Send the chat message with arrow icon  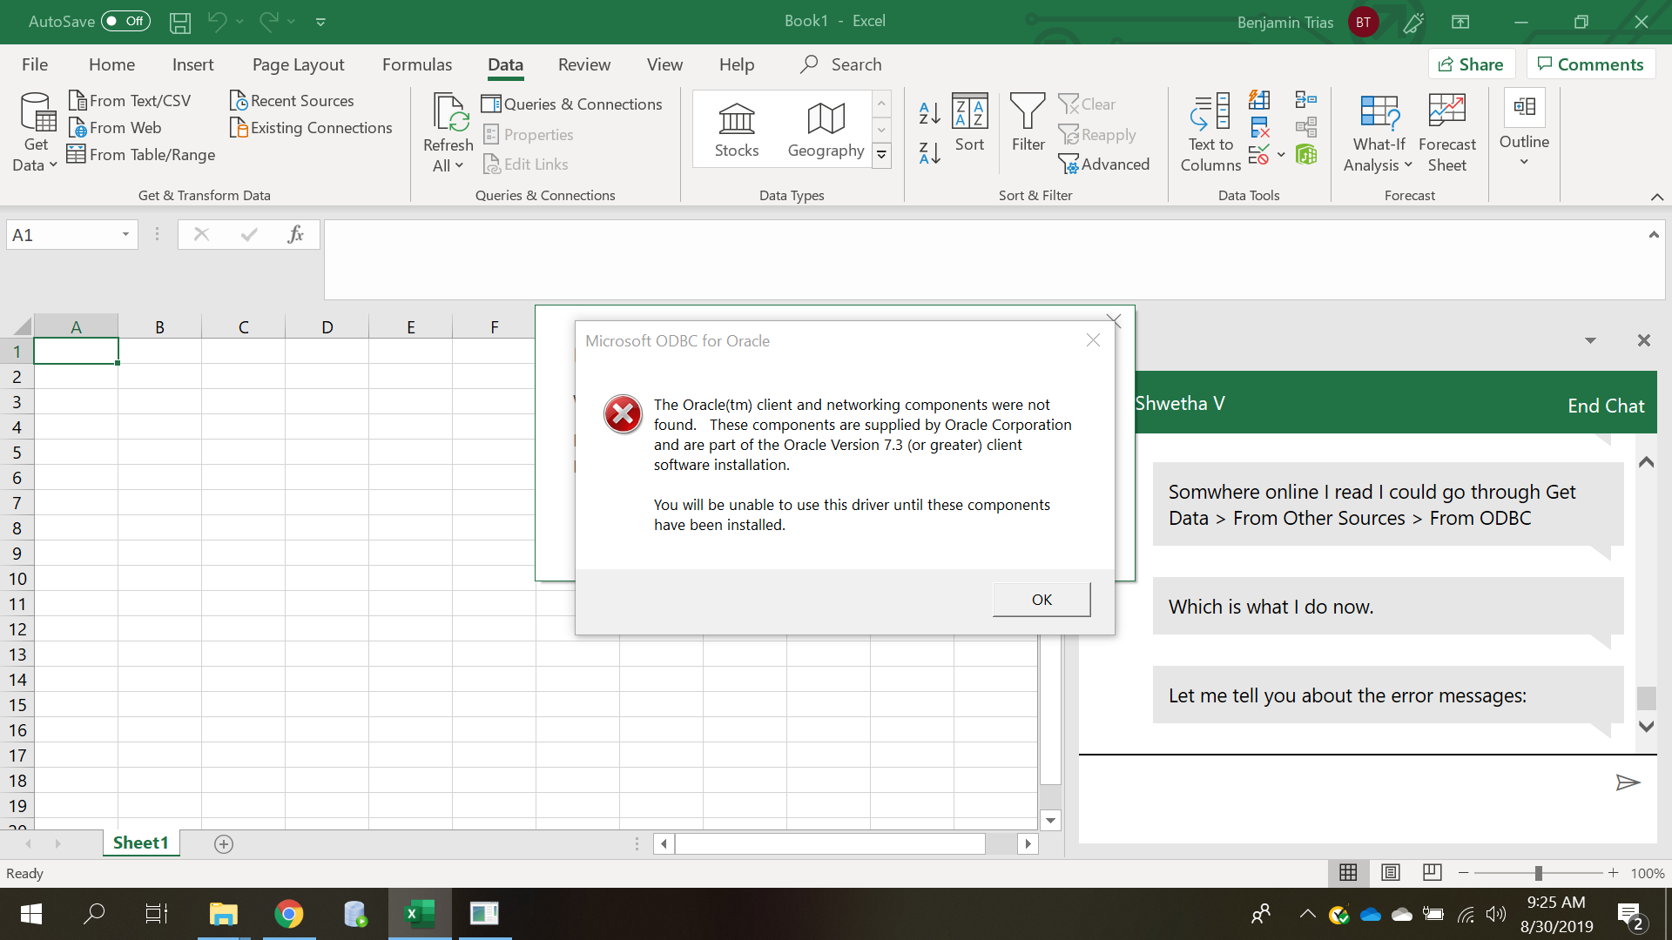coord(1627,782)
